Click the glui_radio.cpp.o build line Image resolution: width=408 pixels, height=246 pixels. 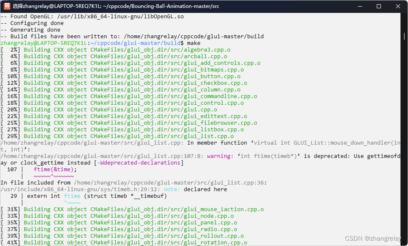point(119,229)
